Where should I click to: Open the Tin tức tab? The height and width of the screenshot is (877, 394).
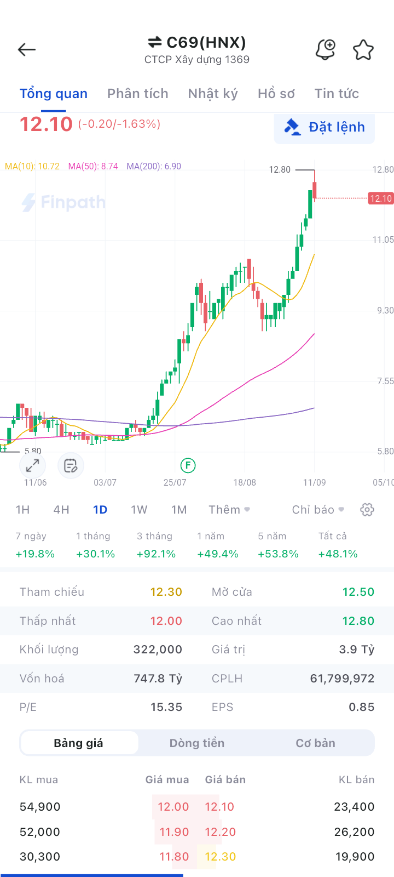[337, 94]
